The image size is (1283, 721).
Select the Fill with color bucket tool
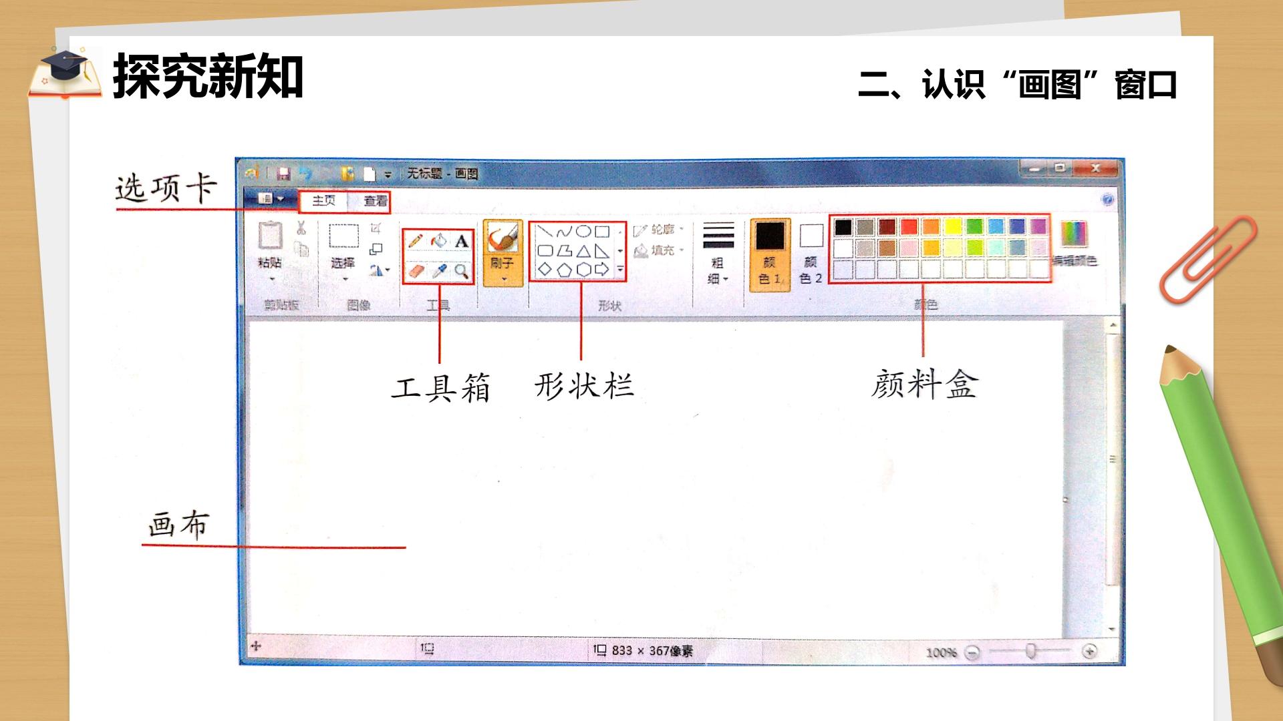438,240
